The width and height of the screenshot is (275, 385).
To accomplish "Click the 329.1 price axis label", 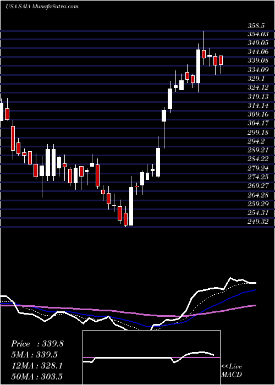I will 257,78.
